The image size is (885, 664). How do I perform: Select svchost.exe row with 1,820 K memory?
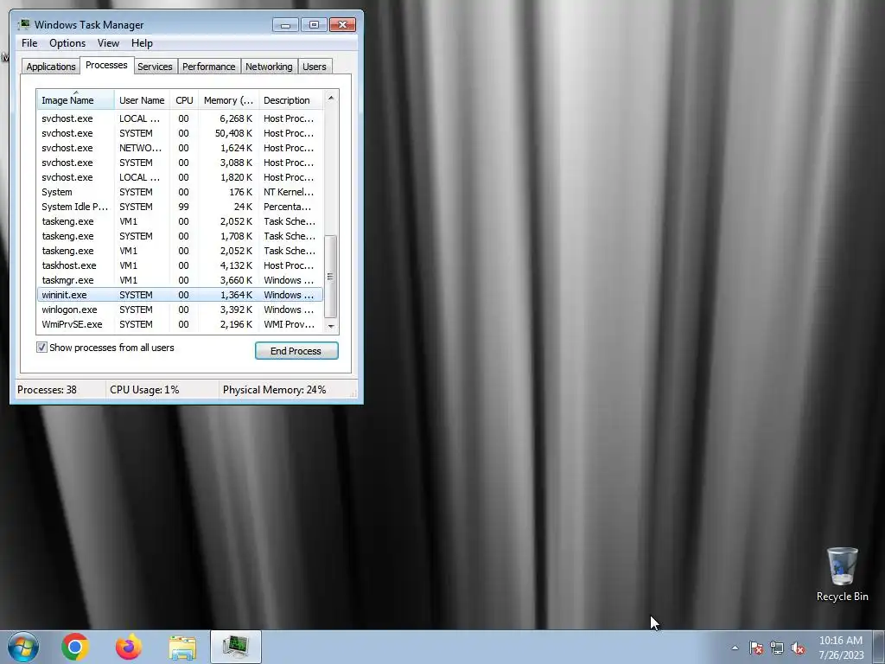(180, 177)
